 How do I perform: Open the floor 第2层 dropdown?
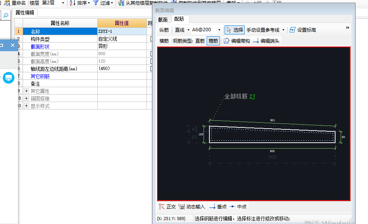[x=63, y=3]
